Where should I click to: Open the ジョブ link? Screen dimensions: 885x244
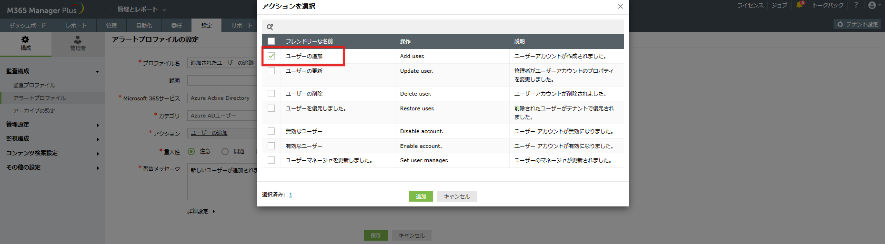coord(779,5)
